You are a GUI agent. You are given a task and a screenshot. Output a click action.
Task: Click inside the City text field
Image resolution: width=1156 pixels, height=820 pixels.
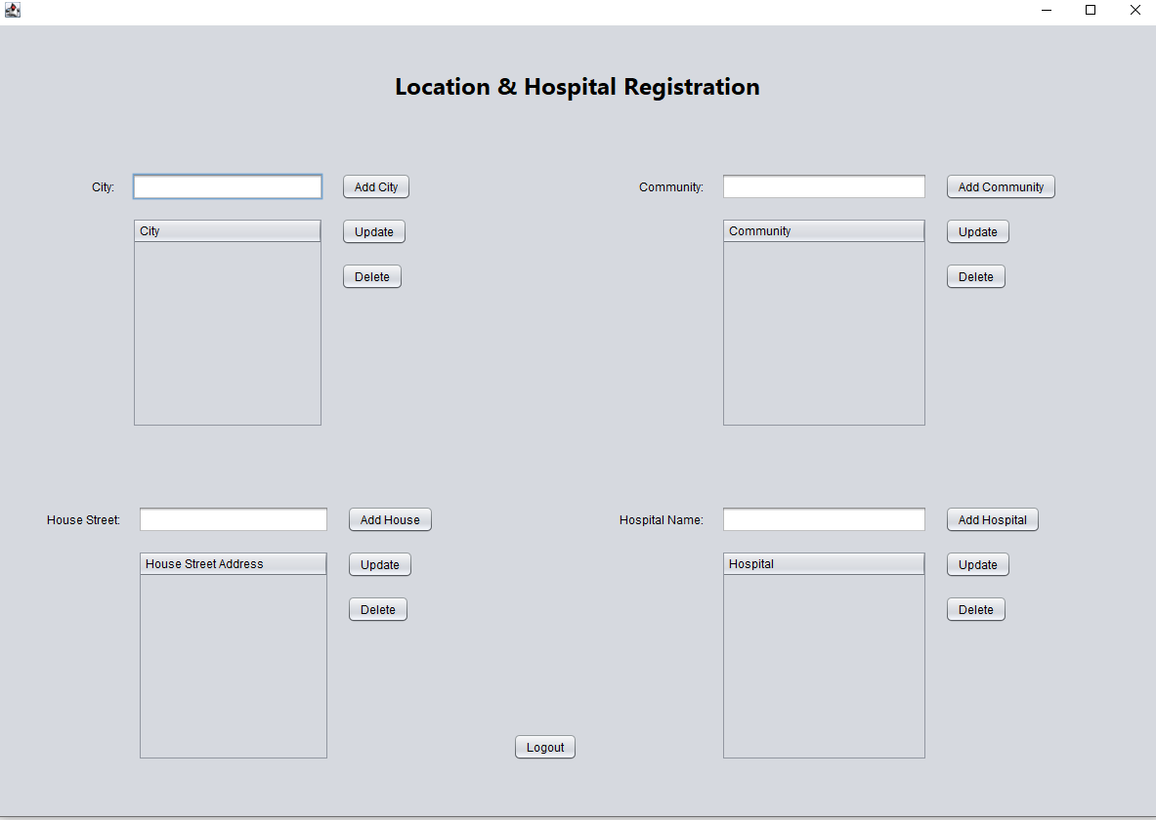[x=227, y=186]
